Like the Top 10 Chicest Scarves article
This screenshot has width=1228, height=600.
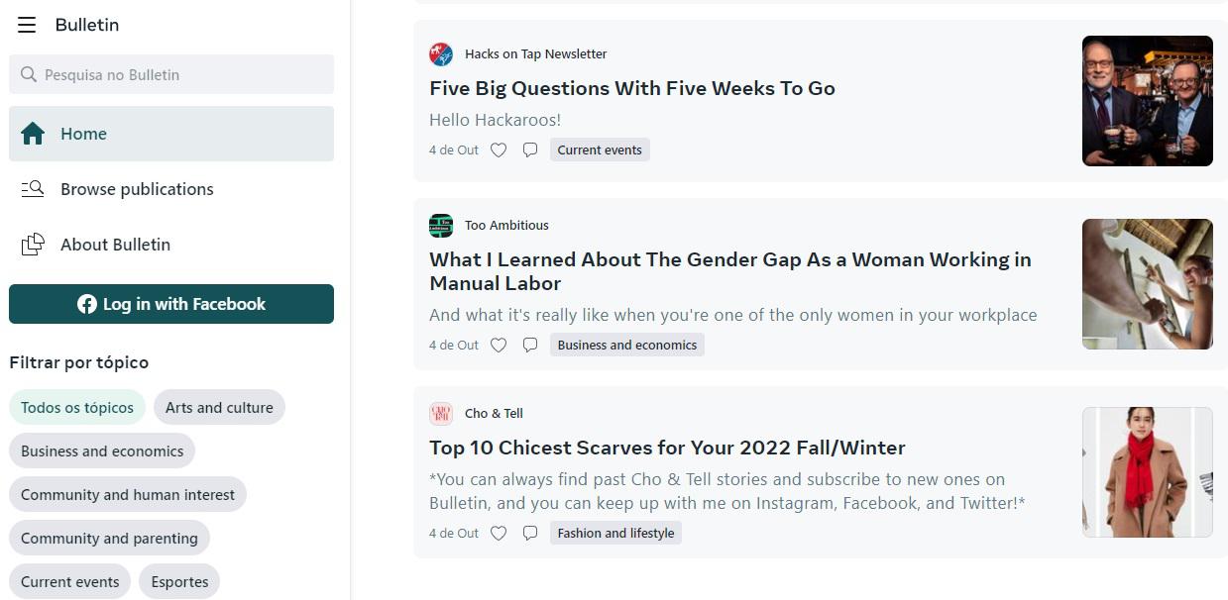pyautogui.click(x=499, y=534)
